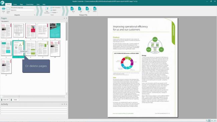Click the document page preview

tap(143, 68)
